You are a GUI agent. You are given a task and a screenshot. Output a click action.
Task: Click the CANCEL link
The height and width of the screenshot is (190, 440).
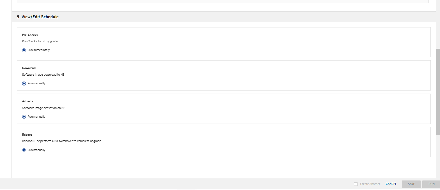point(391,184)
